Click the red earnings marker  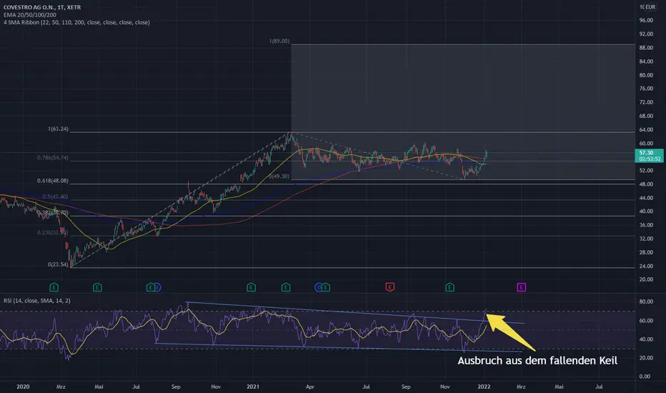[389, 287]
